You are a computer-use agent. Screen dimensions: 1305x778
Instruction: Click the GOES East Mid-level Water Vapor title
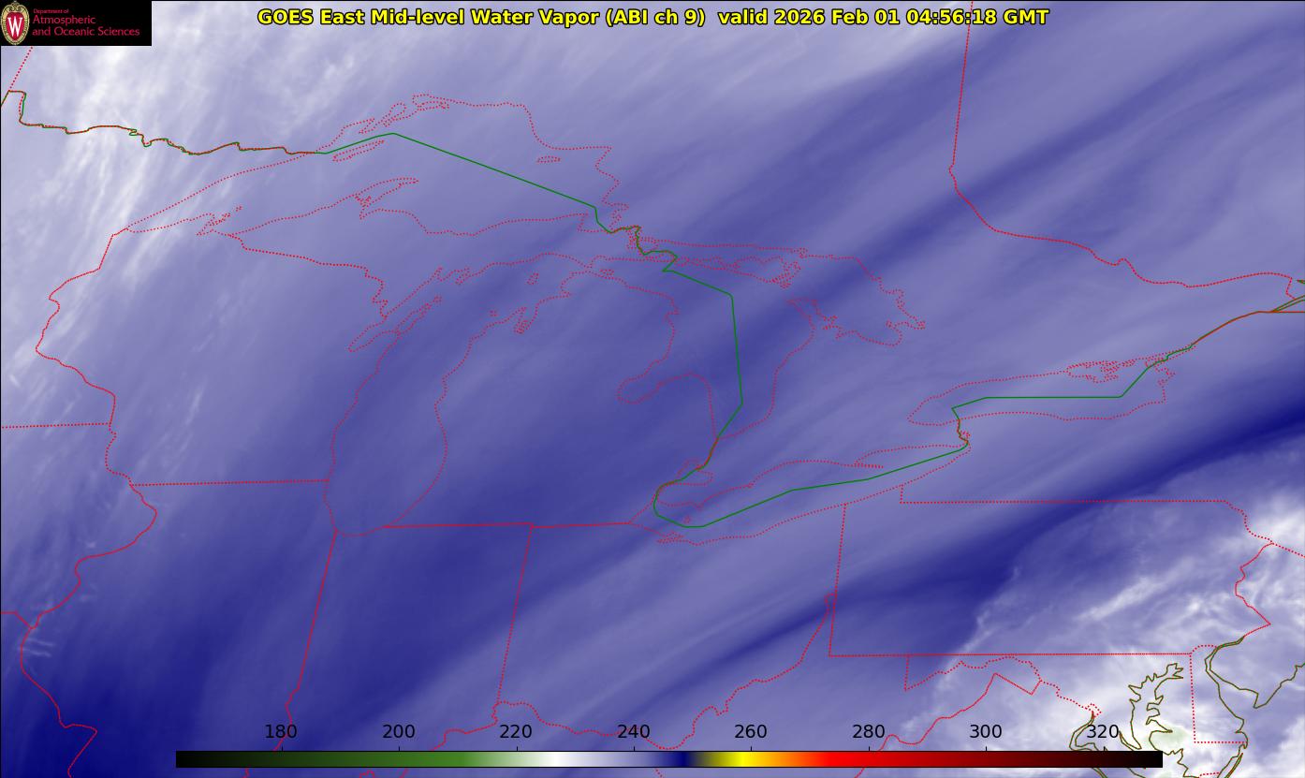pos(480,17)
